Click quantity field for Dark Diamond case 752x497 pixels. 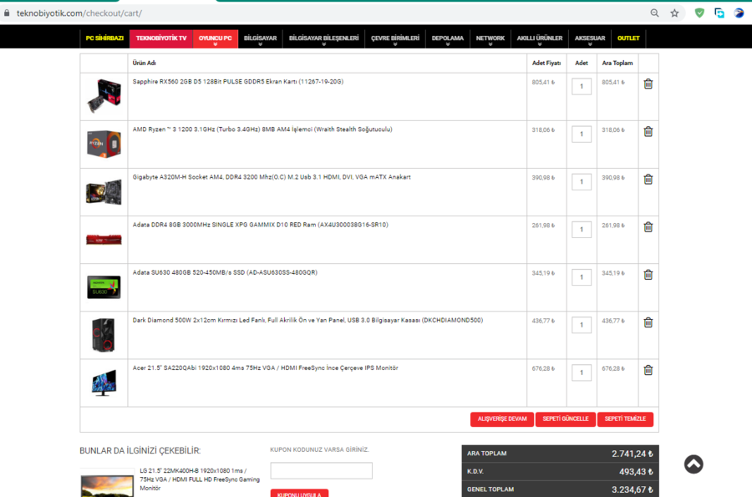coord(582,325)
